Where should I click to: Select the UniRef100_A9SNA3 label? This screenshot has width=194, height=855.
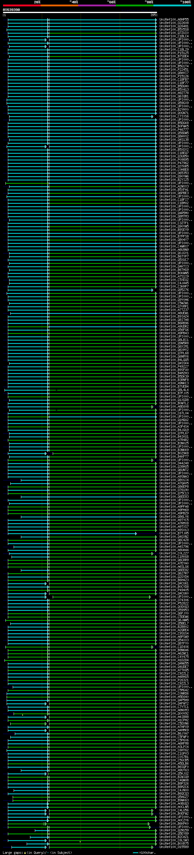click(x=174, y=476)
